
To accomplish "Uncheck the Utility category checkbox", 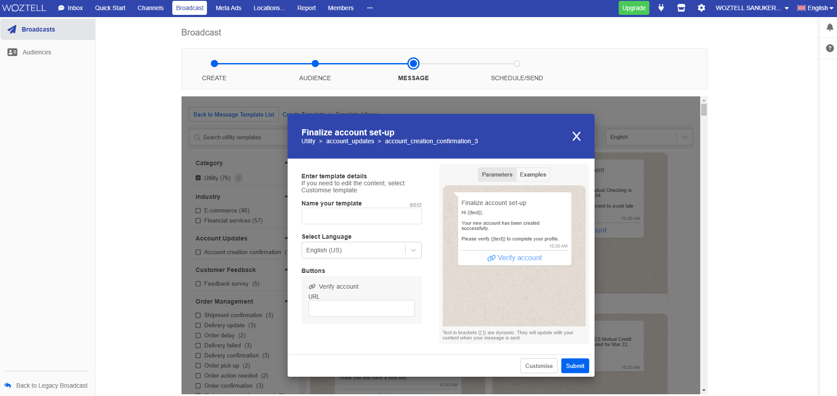I will coord(198,178).
